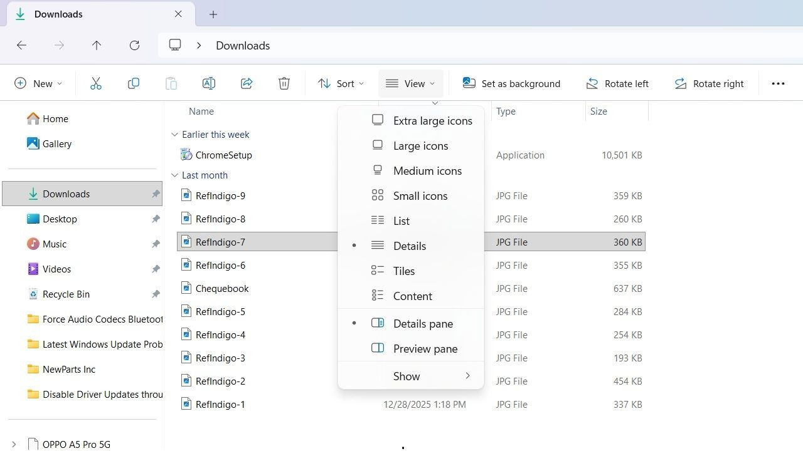Click the Up navigation arrow icon
Screen dimensions: 803x451
(97, 45)
